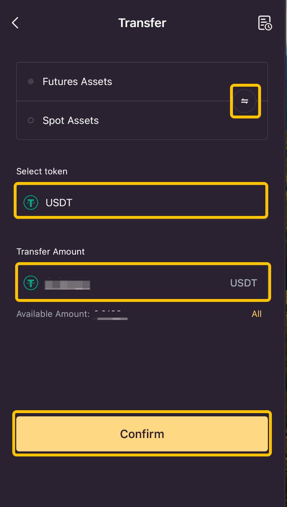Tap All to fill the maximum amount

257,314
